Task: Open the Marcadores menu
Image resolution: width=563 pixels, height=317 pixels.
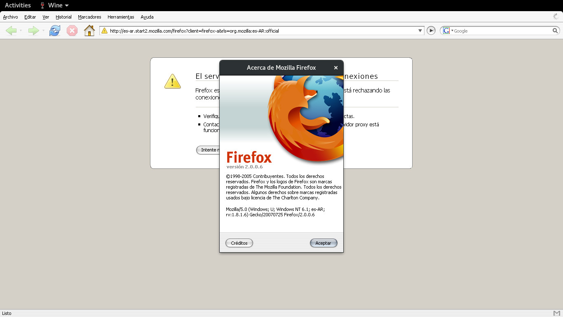Action: 89,17
